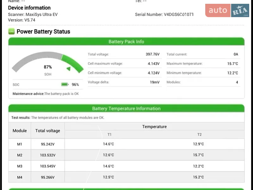253x190 pixels.
Task: Click the M1 voltage 95.242V cell
Action: [48, 144]
